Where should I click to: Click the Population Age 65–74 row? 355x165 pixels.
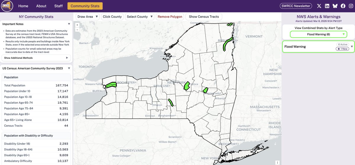[x=36, y=103]
